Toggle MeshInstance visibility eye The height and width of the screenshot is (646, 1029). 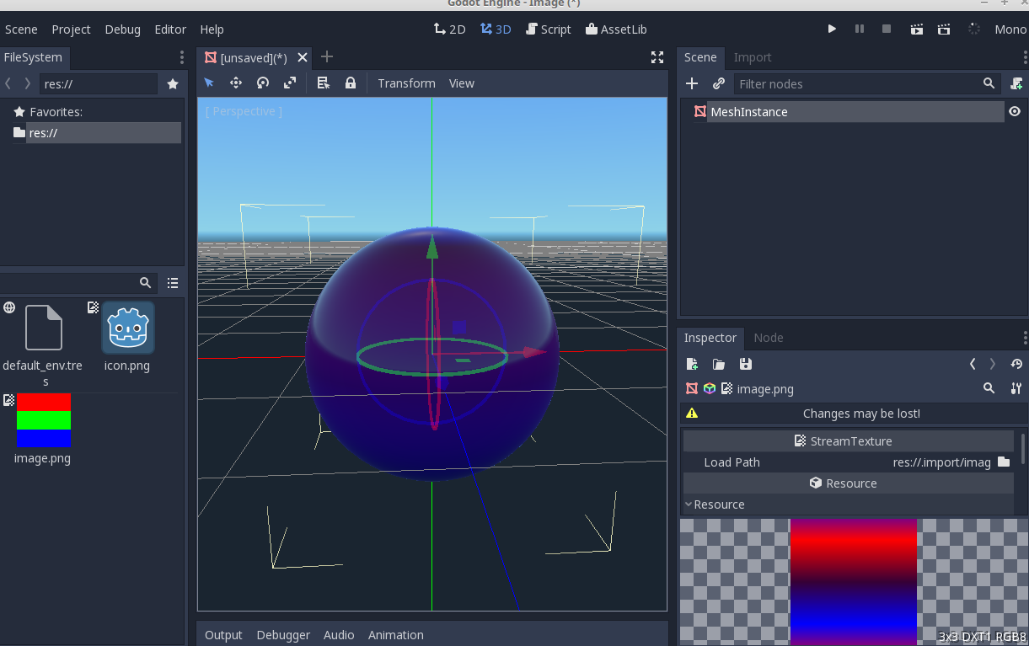(1015, 111)
